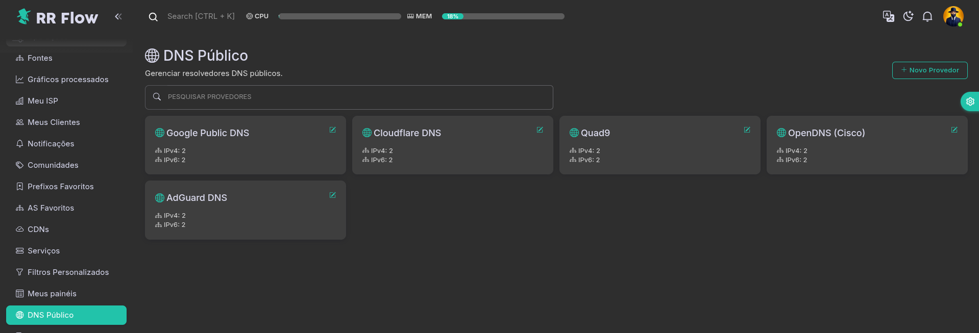979x333 pixels.
Task: Click the edit icon on Google Public DNS card
Action: 332,130
